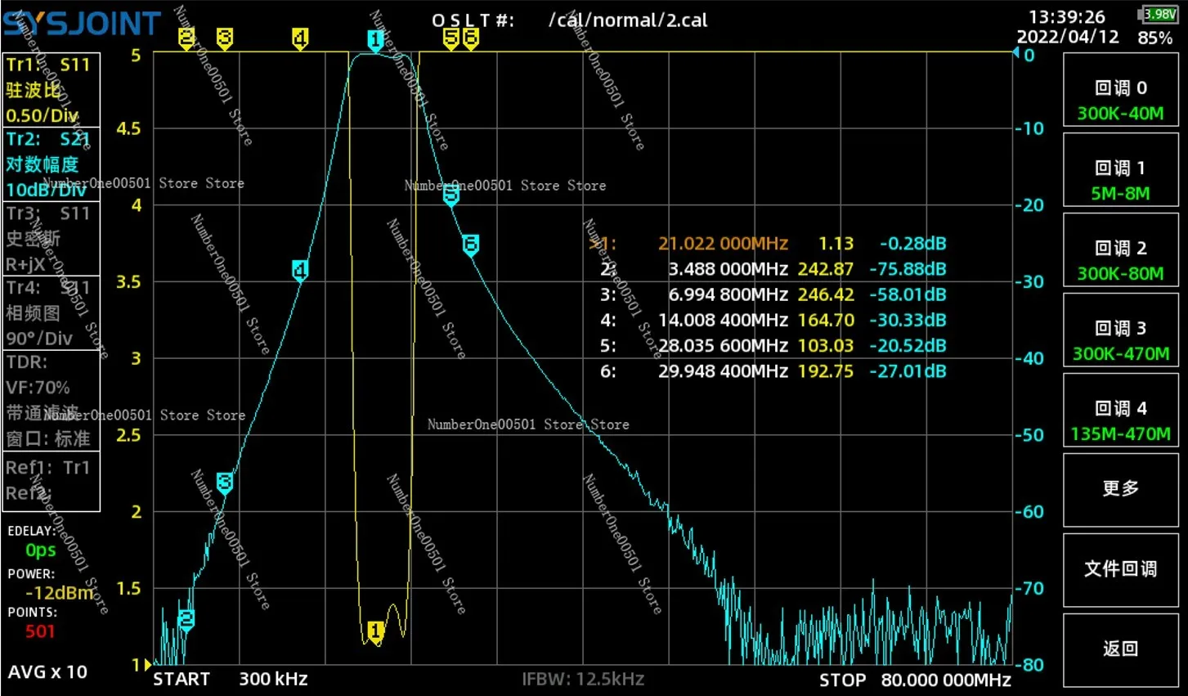Click the SYSJOINT logo
Screen dimensions: 1188x696
click(82, 24)
